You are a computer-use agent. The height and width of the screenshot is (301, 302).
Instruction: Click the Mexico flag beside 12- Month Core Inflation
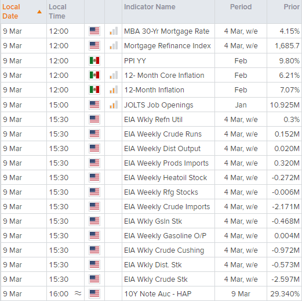[94, 75]
